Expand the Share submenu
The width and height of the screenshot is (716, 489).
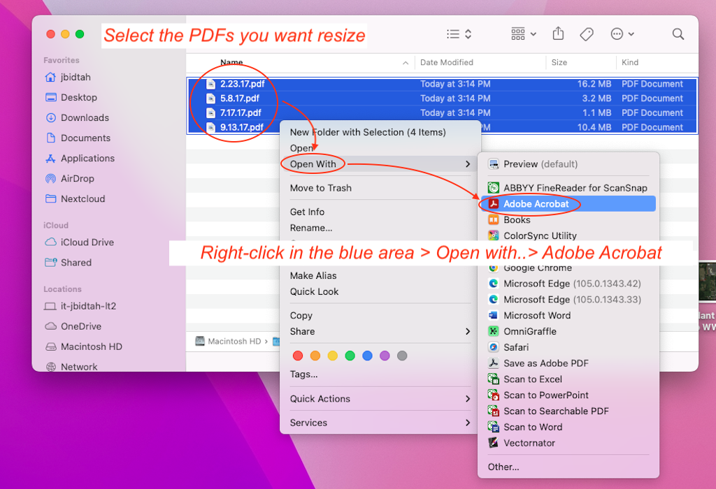380,331
